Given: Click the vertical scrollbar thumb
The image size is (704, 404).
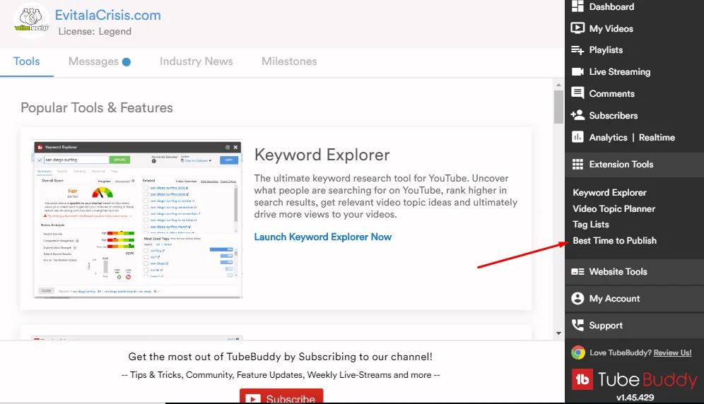Looking at the screenshot, I should pyautogui.click(x=558, y=107).
